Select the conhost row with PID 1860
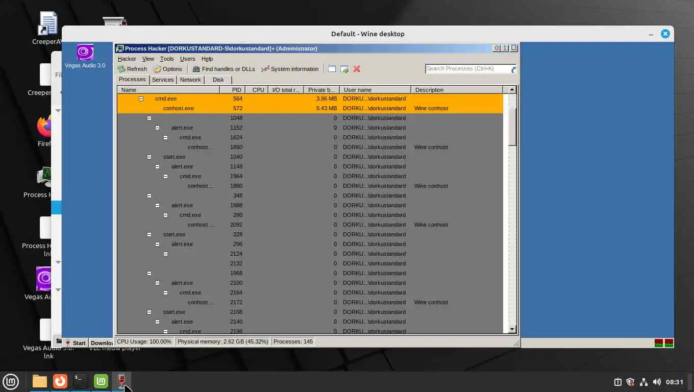The image size is (694, 392). tap(310, 147)
